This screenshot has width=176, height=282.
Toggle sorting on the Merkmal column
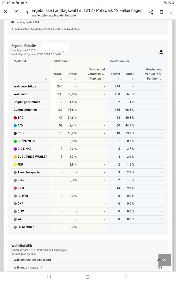coord(46,79)
